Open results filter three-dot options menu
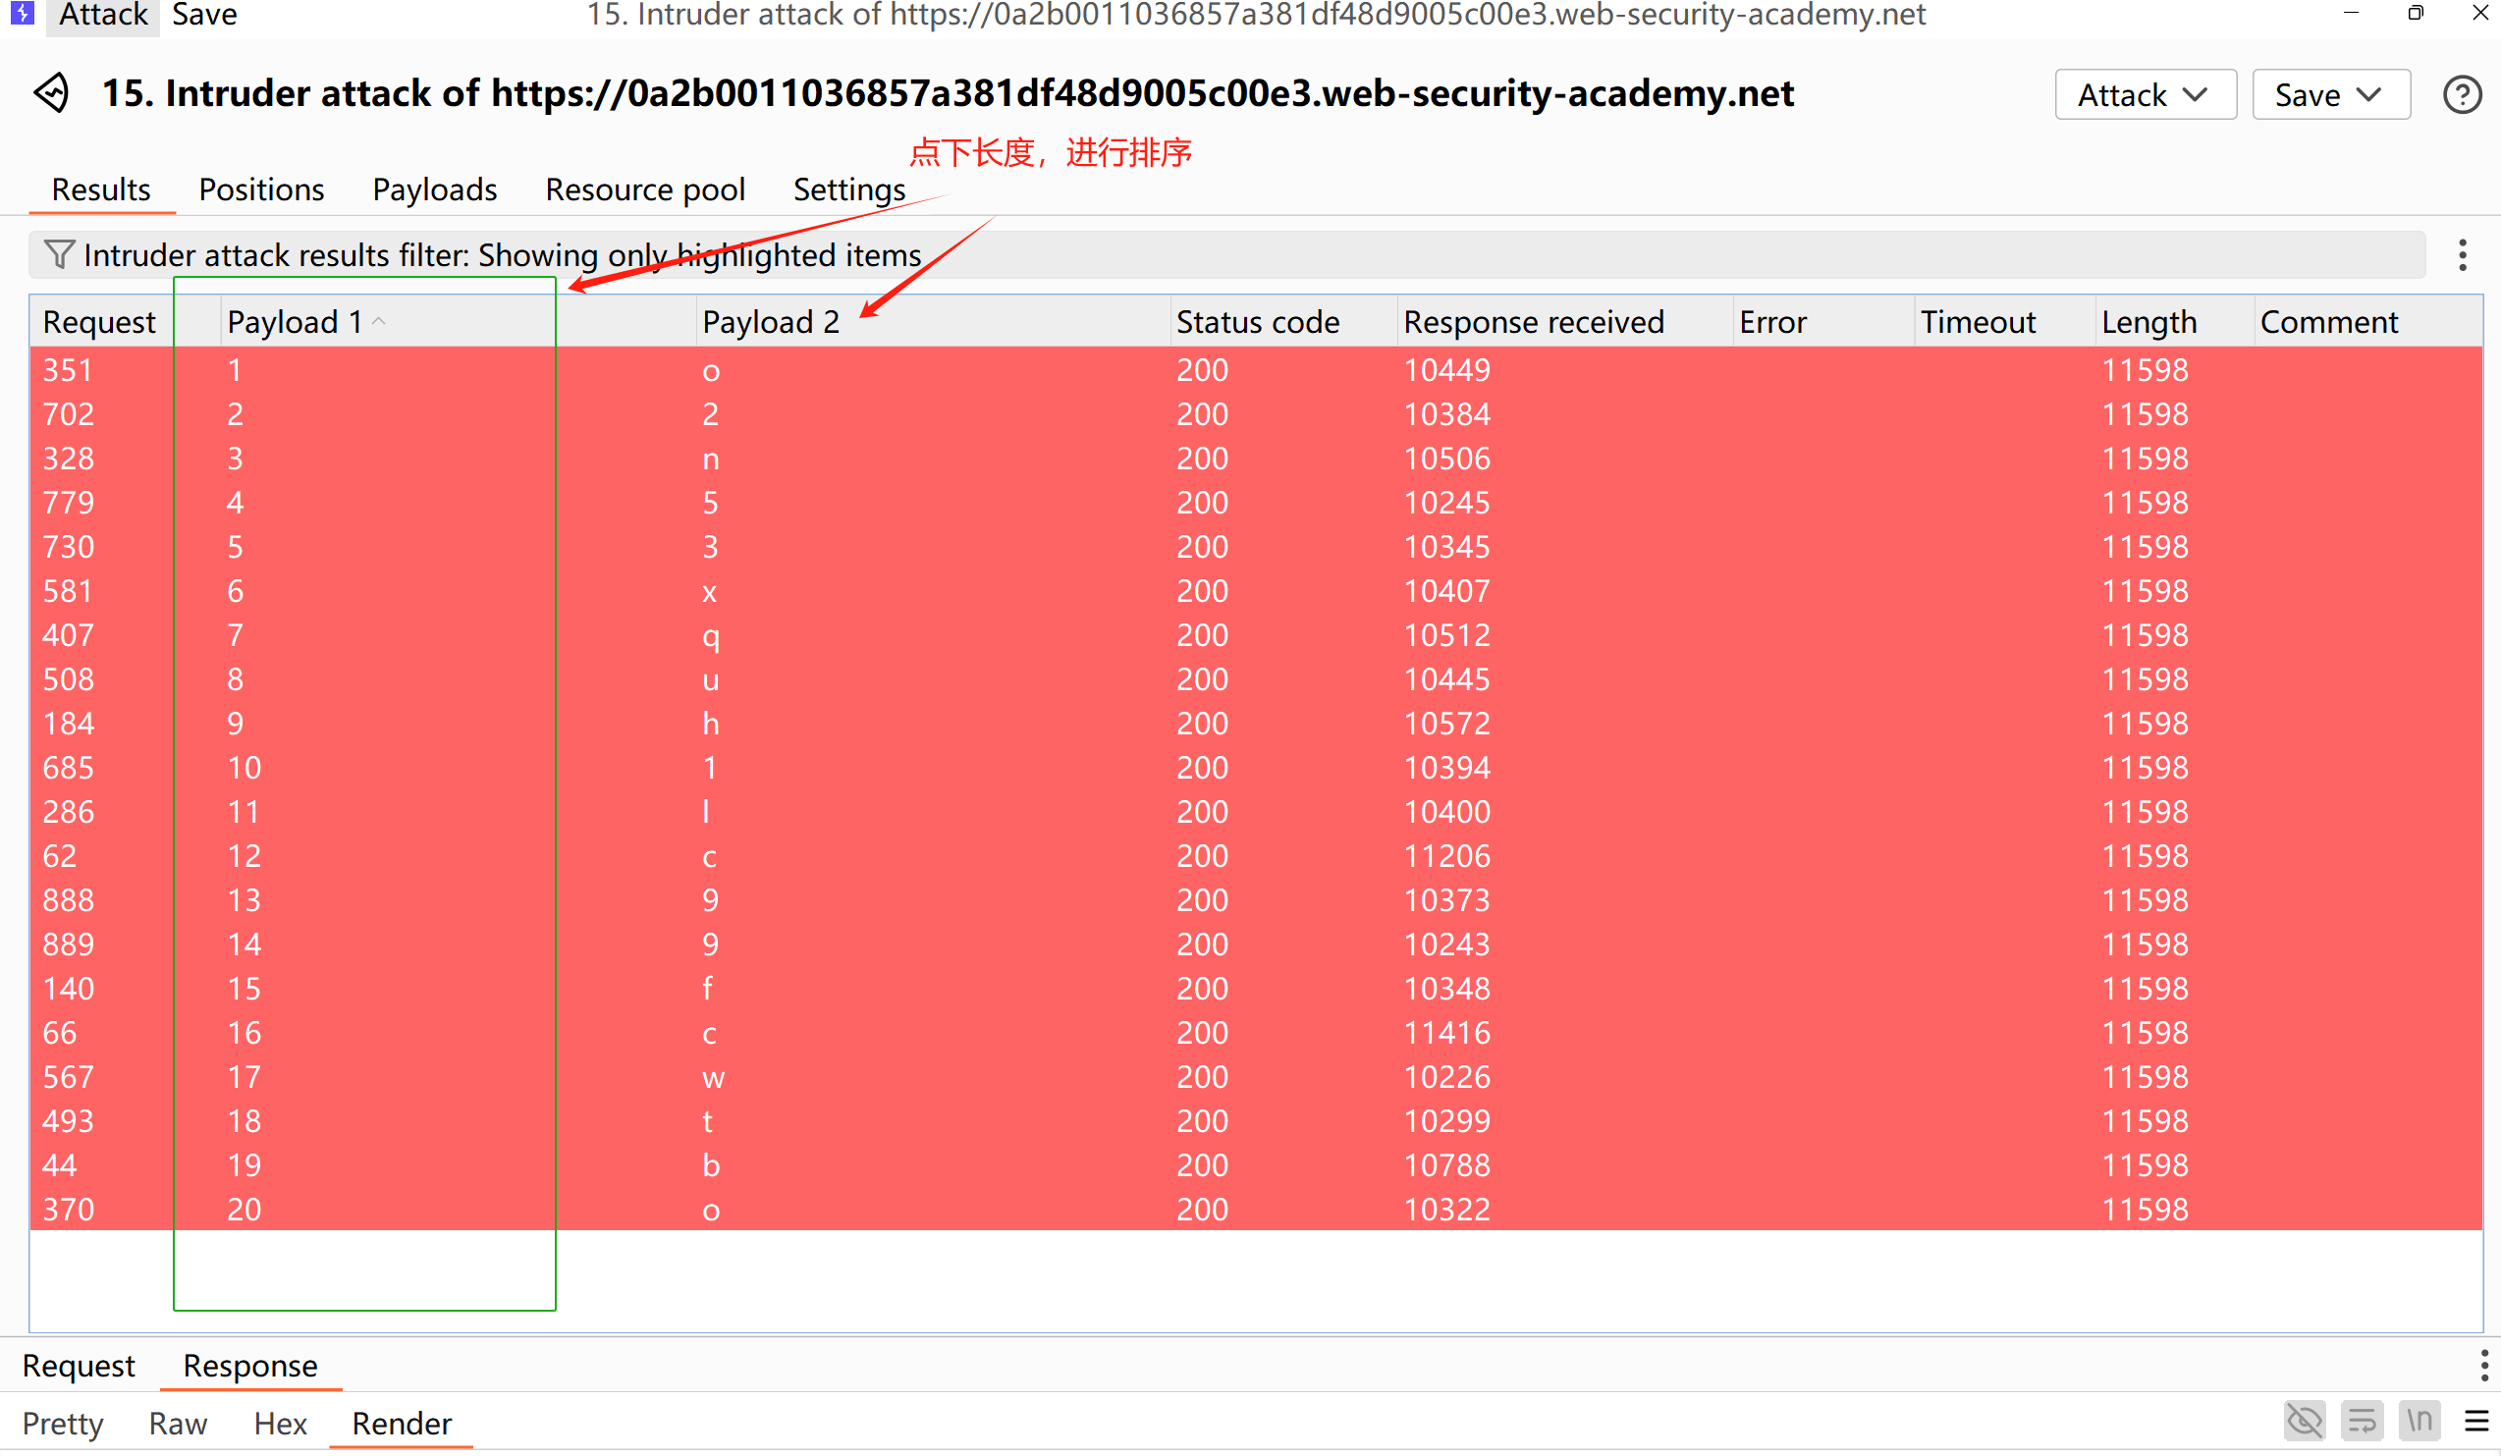Image resolution: width=2501 pixels, height=1456 pixels. point(2462,255)
